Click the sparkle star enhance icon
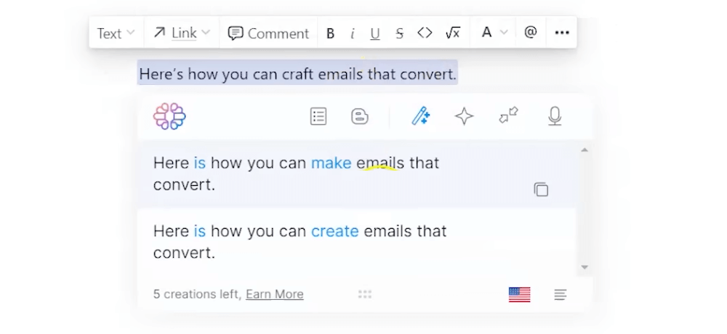Image resolution: width=727 pixels, height=334 pixels. point(464,116)
